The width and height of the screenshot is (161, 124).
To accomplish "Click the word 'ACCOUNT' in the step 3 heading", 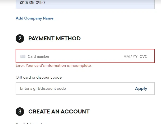I will click(x=75, y=112).
